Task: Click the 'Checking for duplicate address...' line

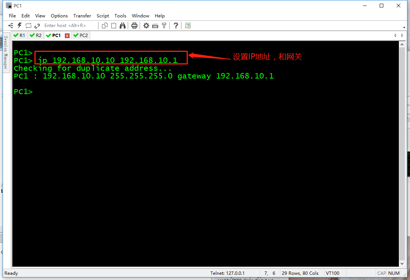Action: coord(93,69)
